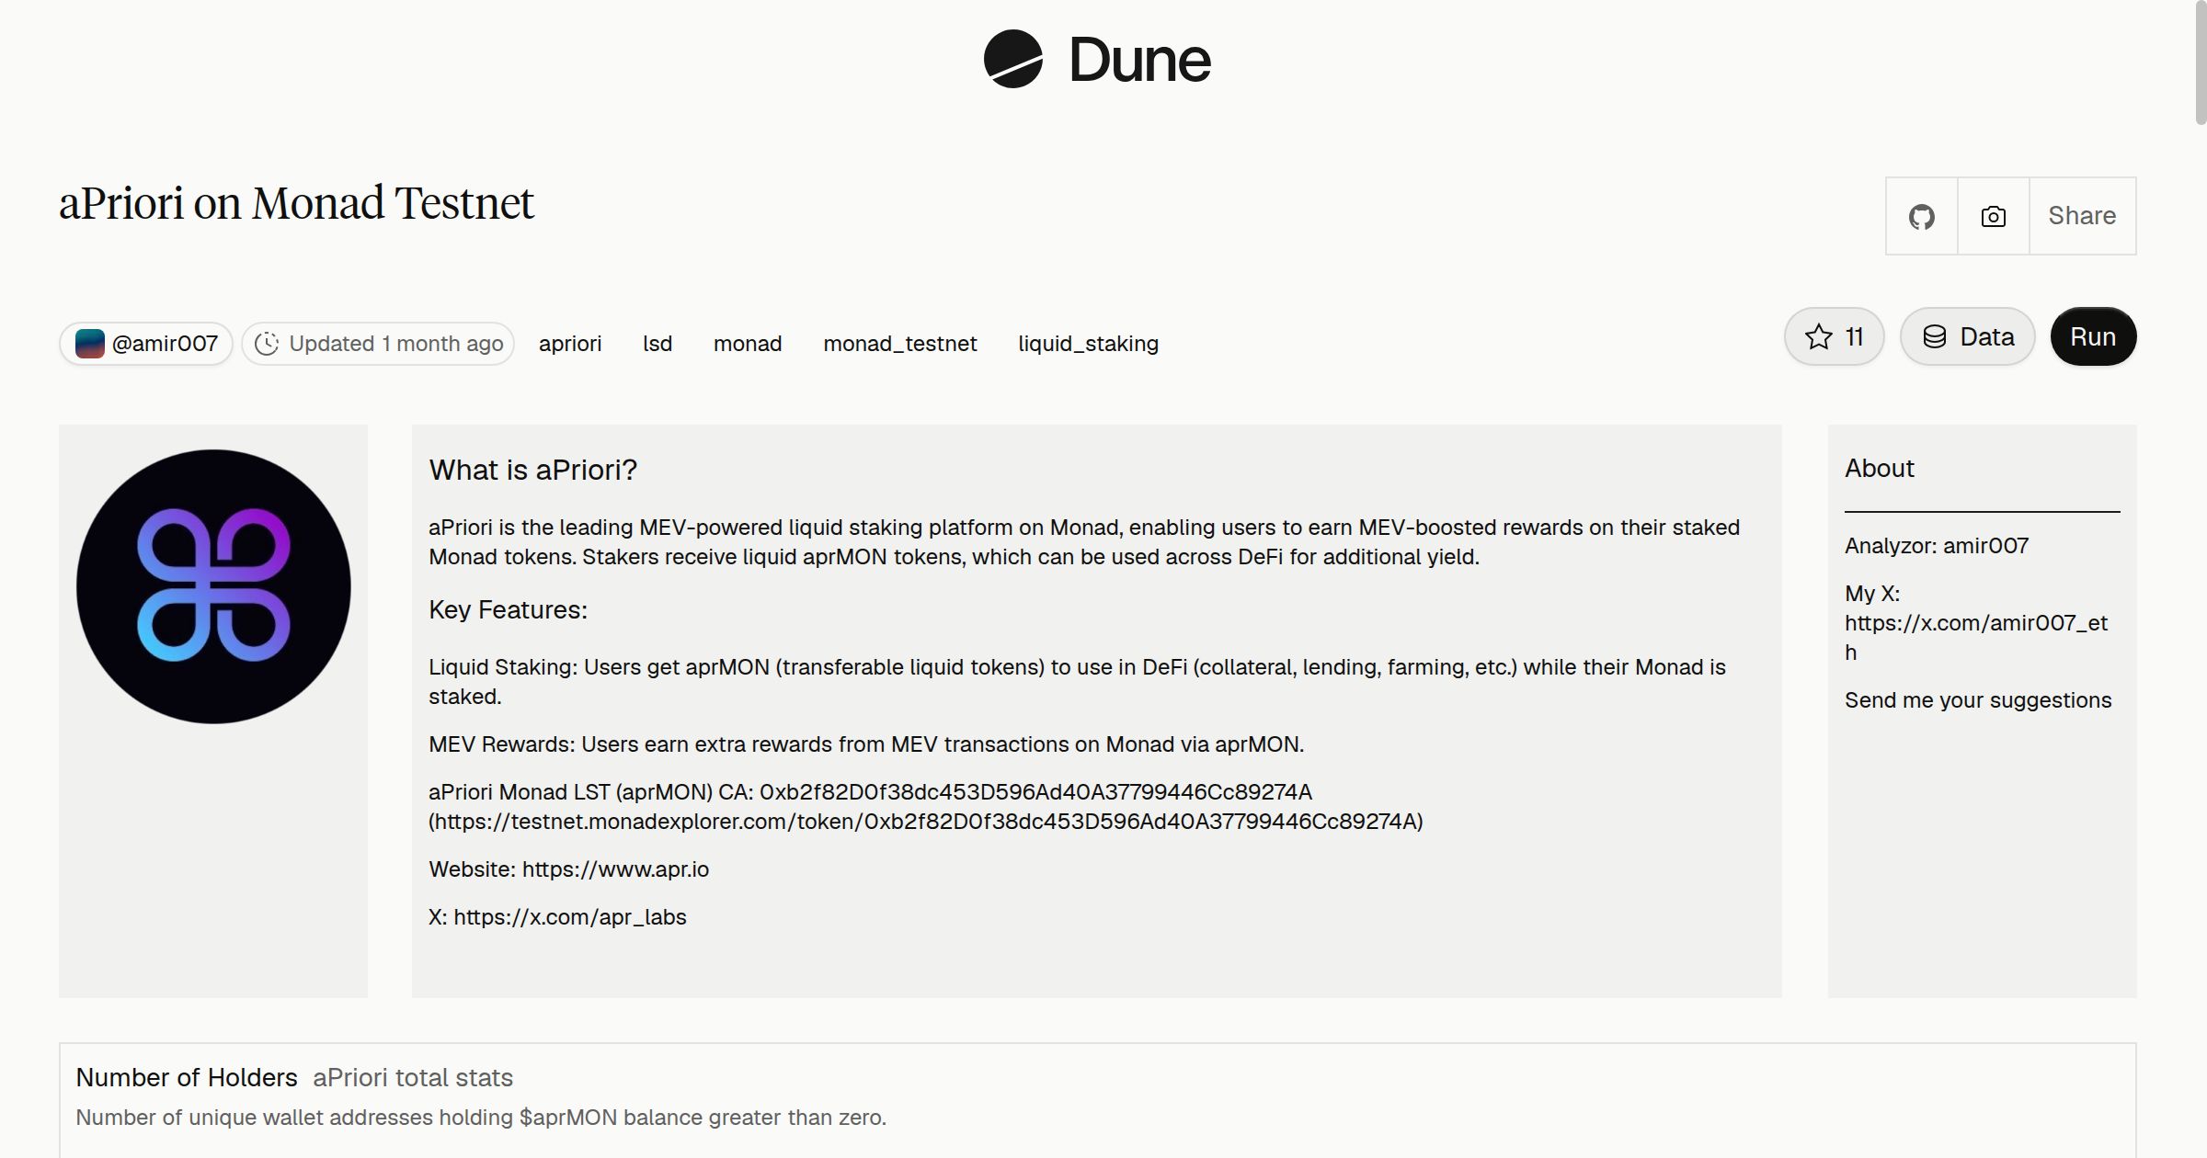The height and width of the screenshot is (1158, 2207).
Task: Open the x.com/apr_labs link
Action: pos(570,917)
